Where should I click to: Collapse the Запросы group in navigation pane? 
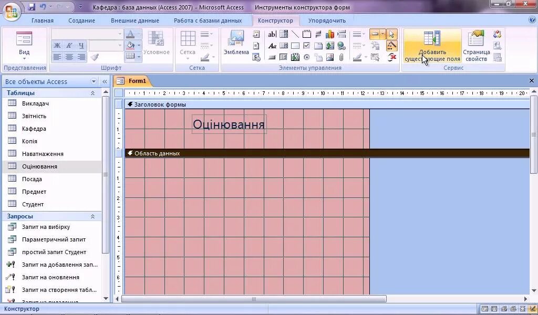click(92, 216)
